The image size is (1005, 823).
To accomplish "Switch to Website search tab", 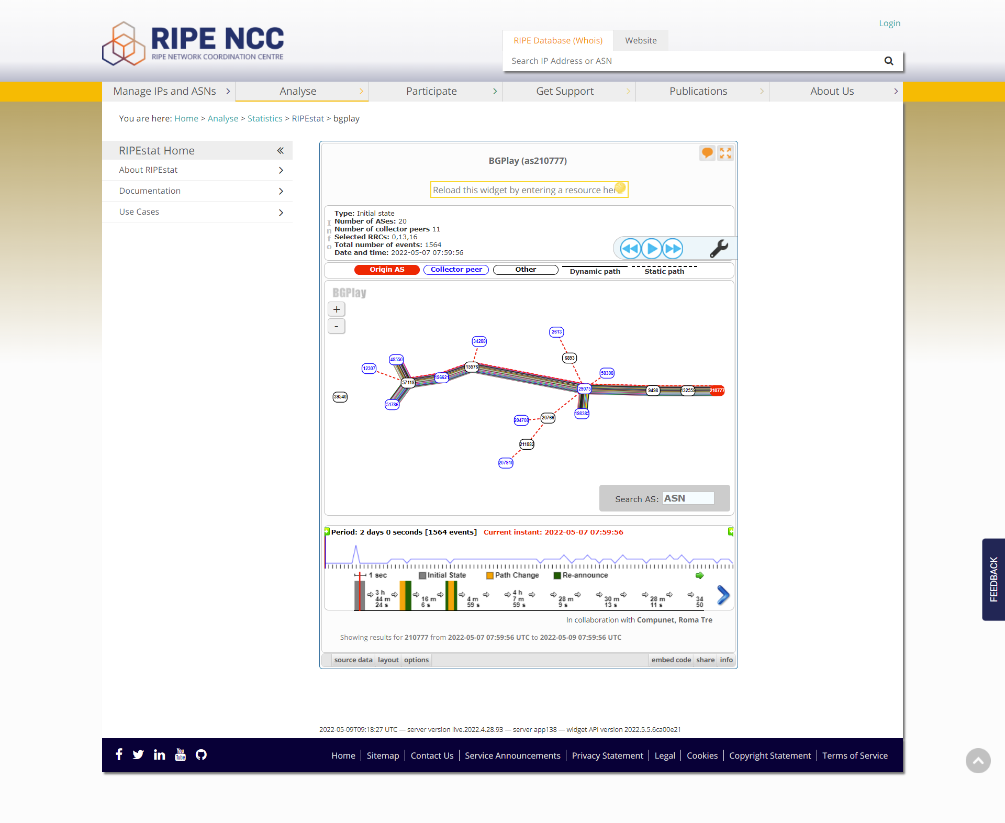I will click(x=641, y=40).
